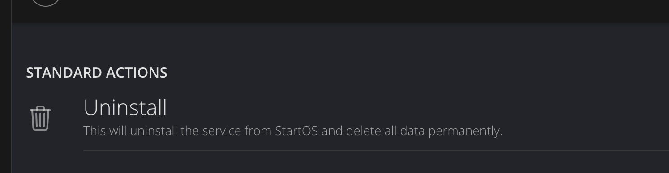669x173 pixels.
Task: Click the dark header bar above Standard Actions
Action: 340,11
